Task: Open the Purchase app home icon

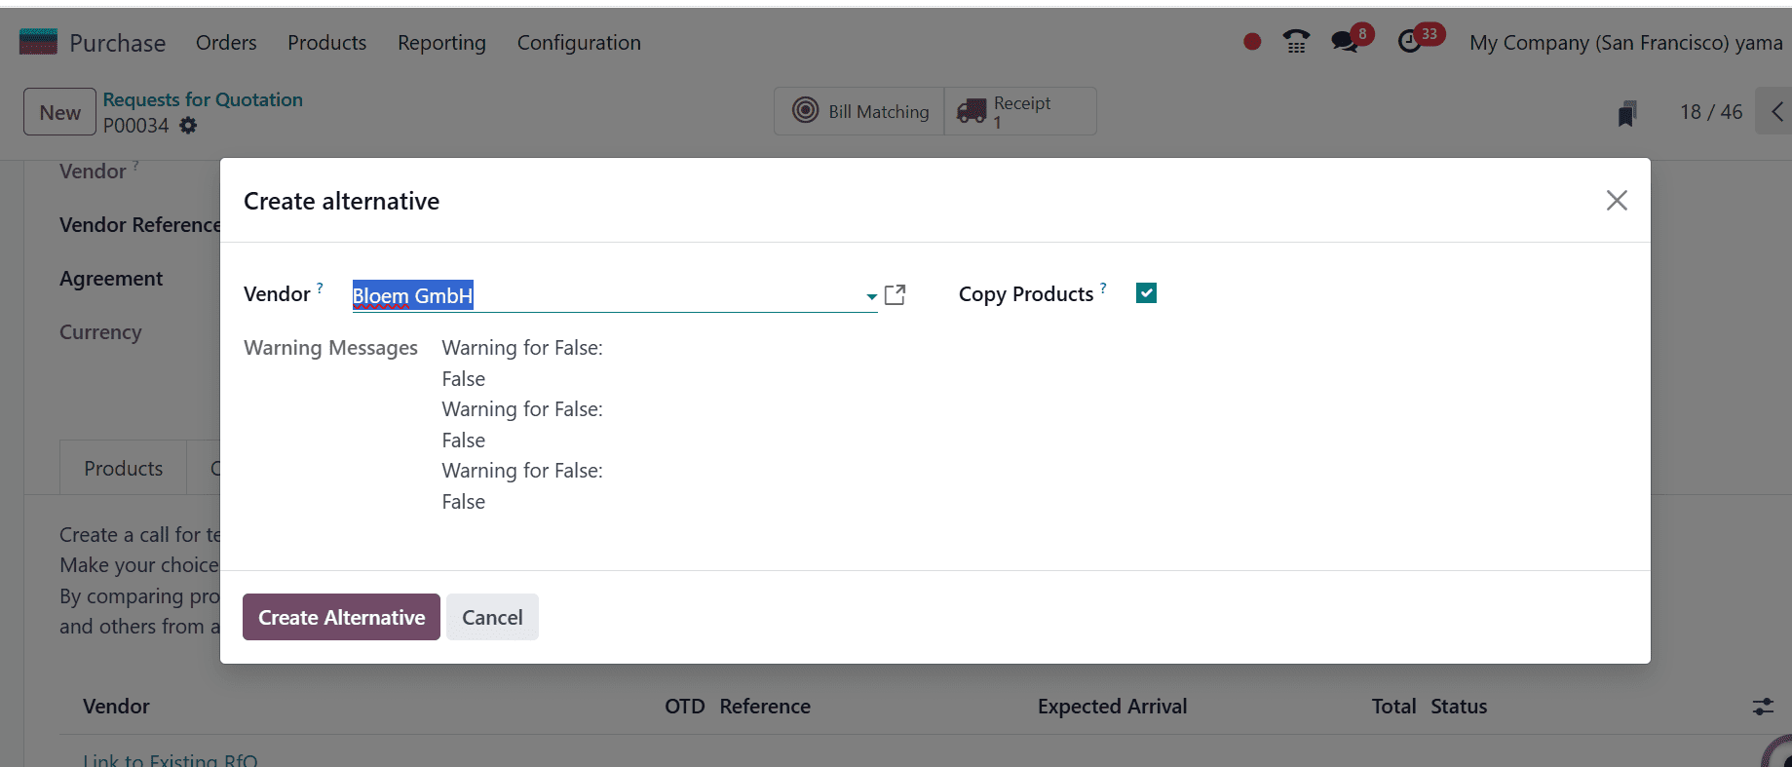Action: tap(38, 42)
